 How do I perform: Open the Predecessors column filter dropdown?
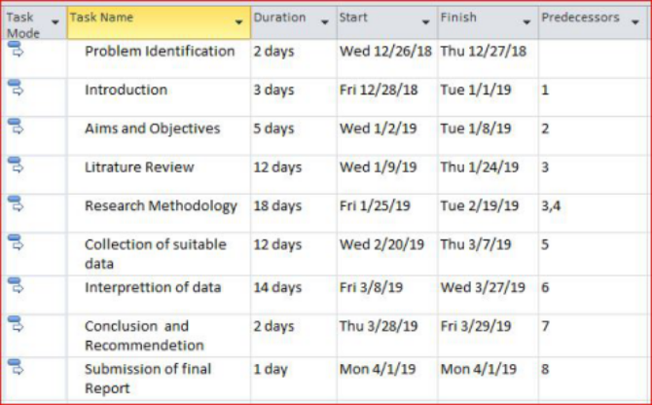click(x=634, y=22)
